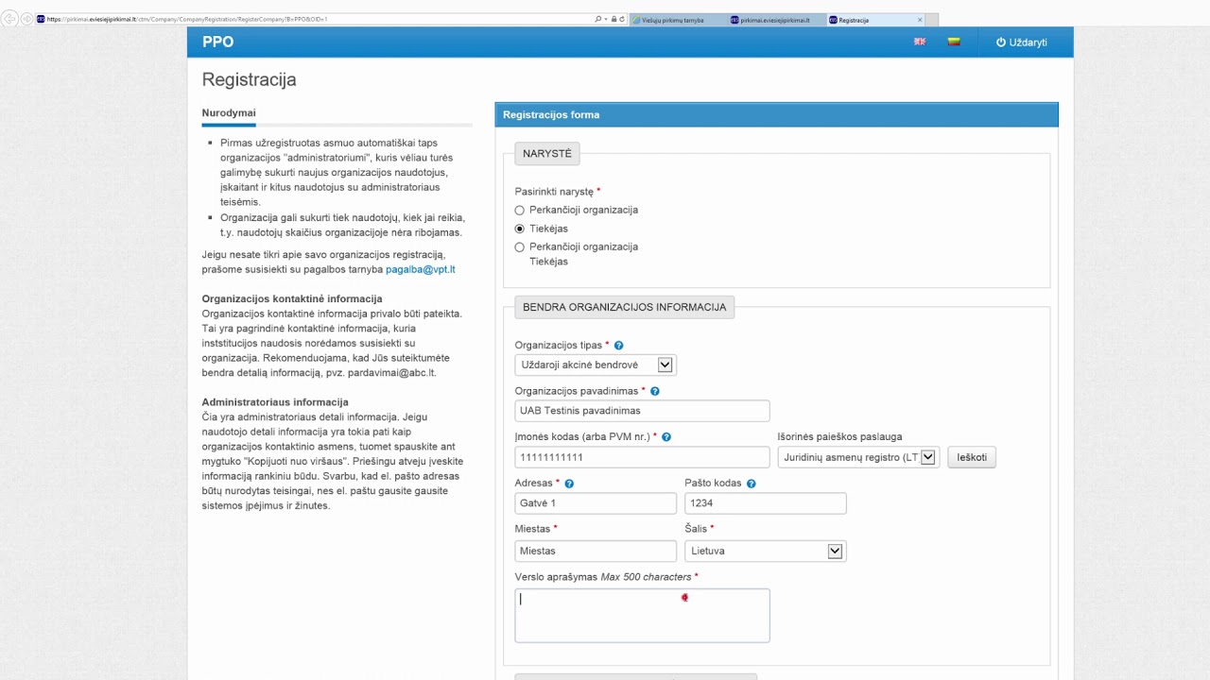Click the address bar refresh icon
Screen dimensions: 1210x680
tap(621, 19)
